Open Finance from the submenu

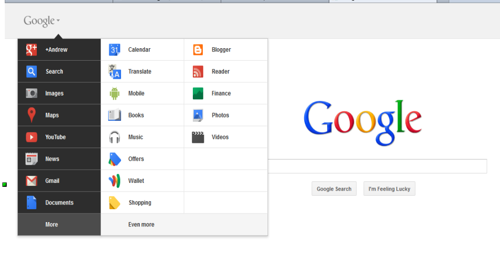(226, 93)
